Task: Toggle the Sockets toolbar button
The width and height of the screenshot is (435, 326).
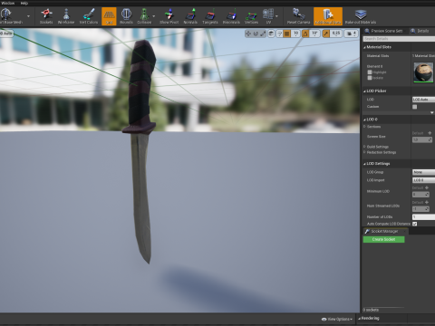Action: pyautogui.click(x=46, y=16)
